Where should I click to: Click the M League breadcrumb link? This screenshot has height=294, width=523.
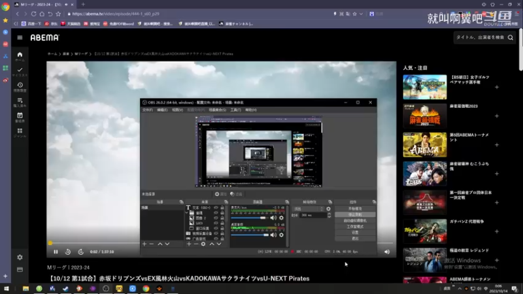[81, 54]
